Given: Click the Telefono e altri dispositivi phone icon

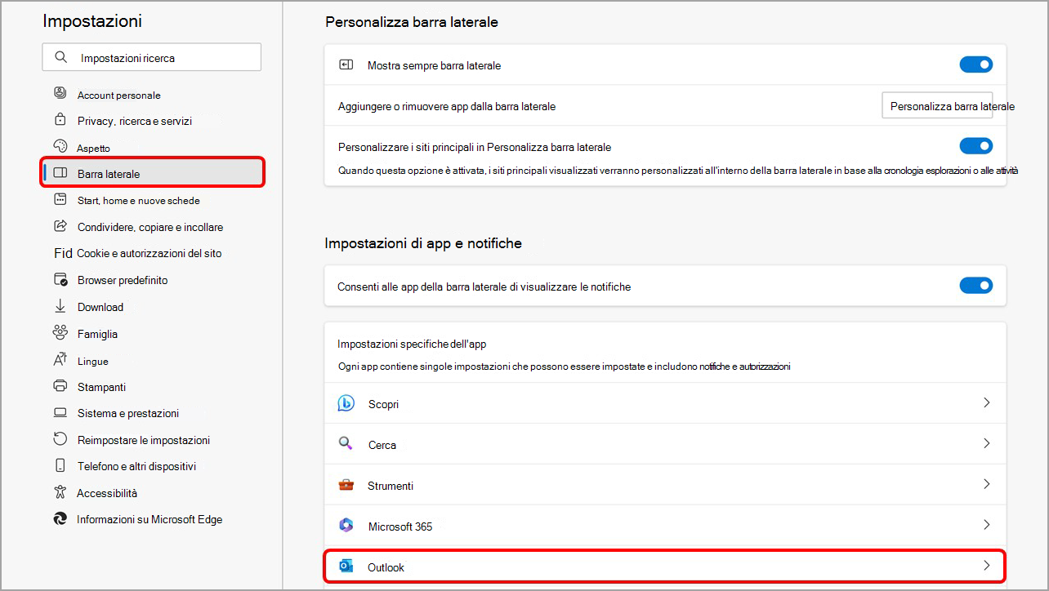Looking at the screenshot, I should click(60, 465).
